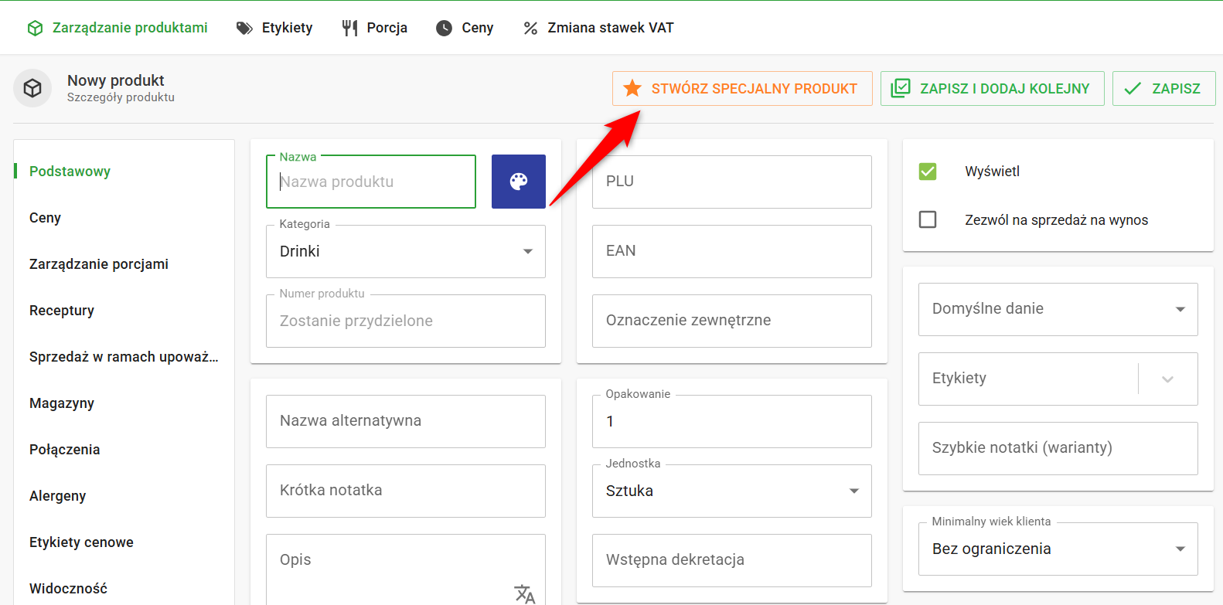Open the blue color palette picker button
Image resolution: width=1223 pixels, height=605 pixels.
click(x=519, y=182)
